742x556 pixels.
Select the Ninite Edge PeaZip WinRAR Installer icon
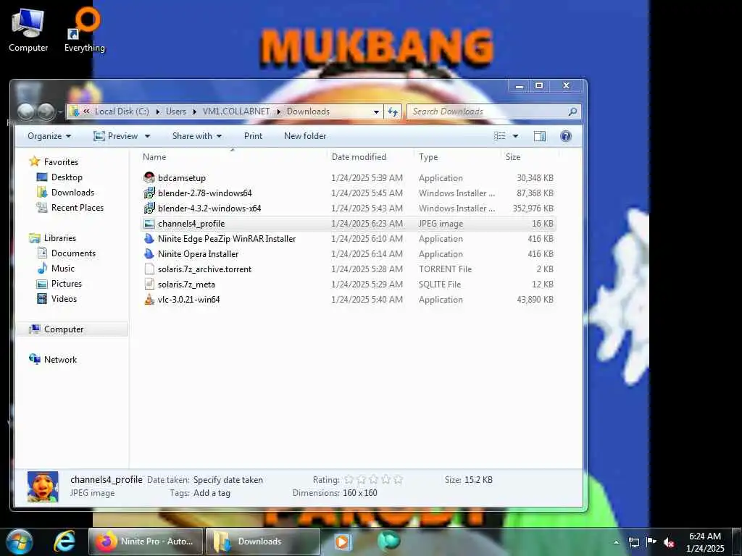coord(149,239)
